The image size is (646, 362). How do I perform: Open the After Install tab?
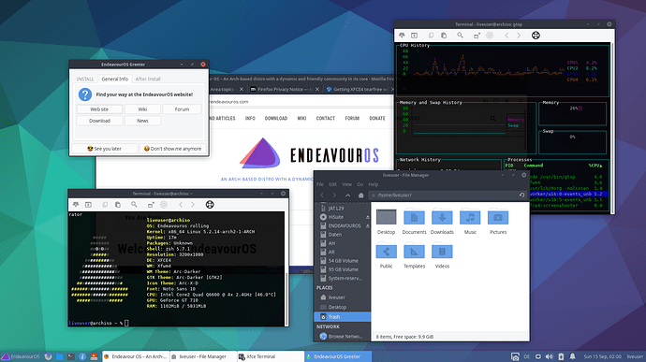[x=148, y=80]
